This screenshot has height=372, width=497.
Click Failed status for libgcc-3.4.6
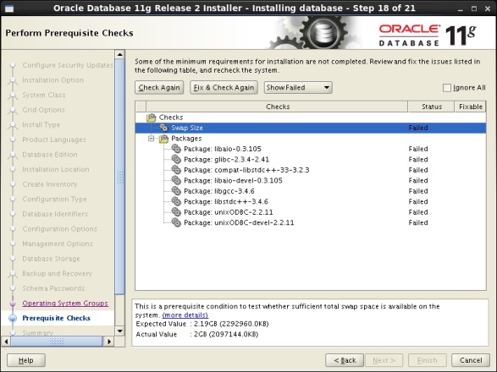click(x=418, y=191)
